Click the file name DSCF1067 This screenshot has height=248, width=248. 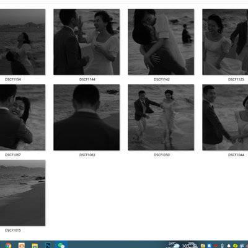pyautogui.click(x=13, y=155)
